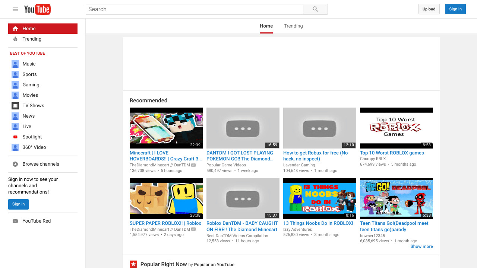This screenshot has height=268, width=477.
Task: Switch to the Trending tab
Action: pyautogui.click(x=293, y=26)
